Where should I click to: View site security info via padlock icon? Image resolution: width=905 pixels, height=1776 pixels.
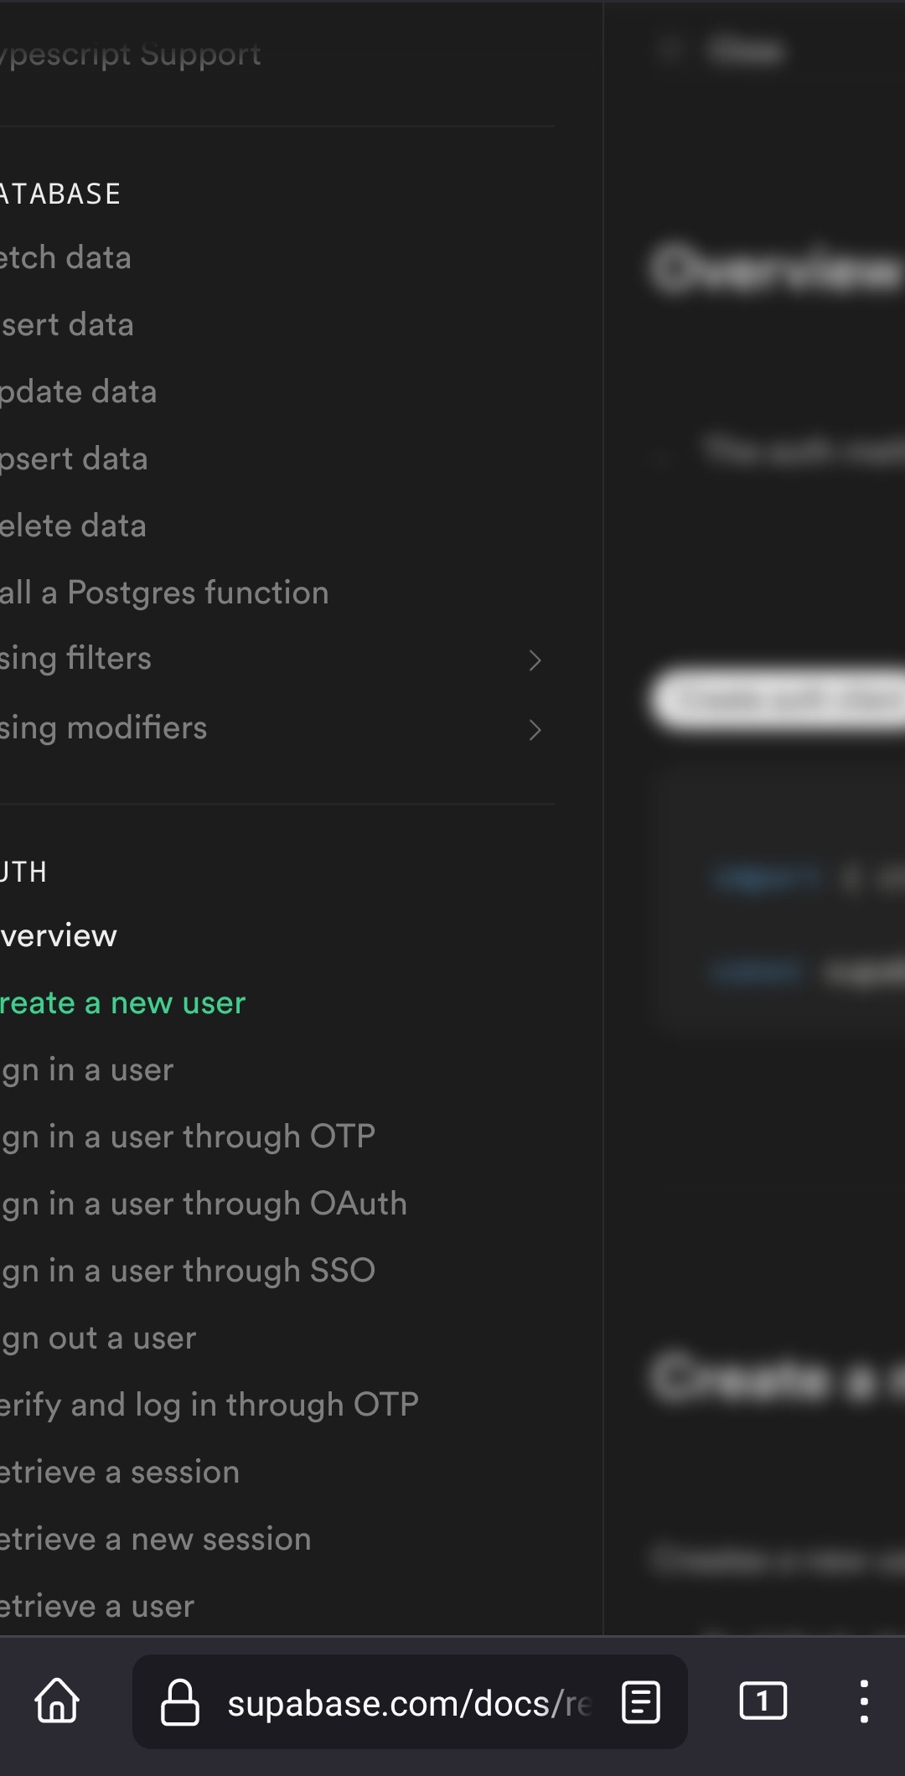(x=183, y=1703)
